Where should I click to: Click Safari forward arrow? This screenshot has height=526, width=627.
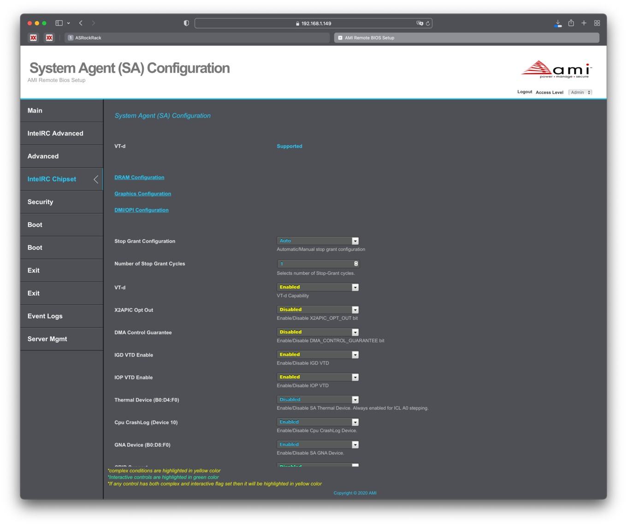click(94, 23)
